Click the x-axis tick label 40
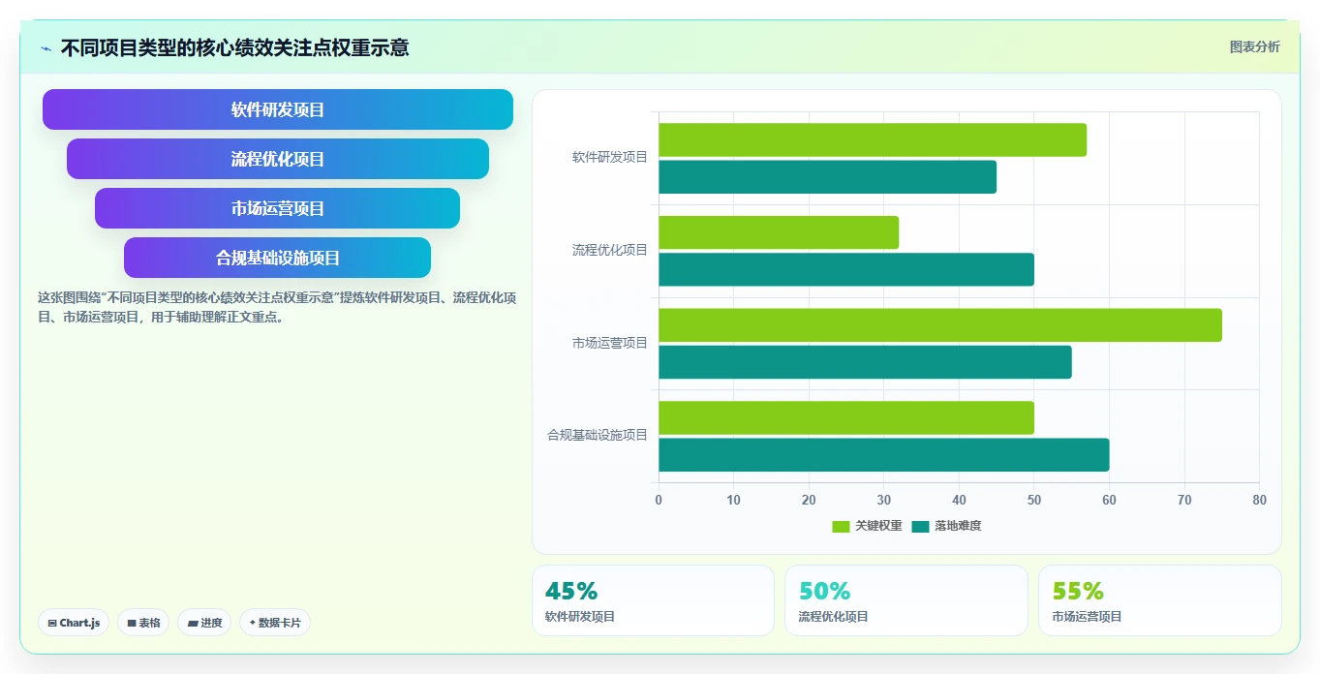Image resolution: width=1320 pixels, height=674 pixels. click(x=959, y=500)
